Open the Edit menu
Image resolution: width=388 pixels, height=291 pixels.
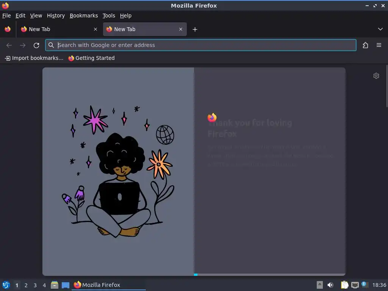pos(20,16)
